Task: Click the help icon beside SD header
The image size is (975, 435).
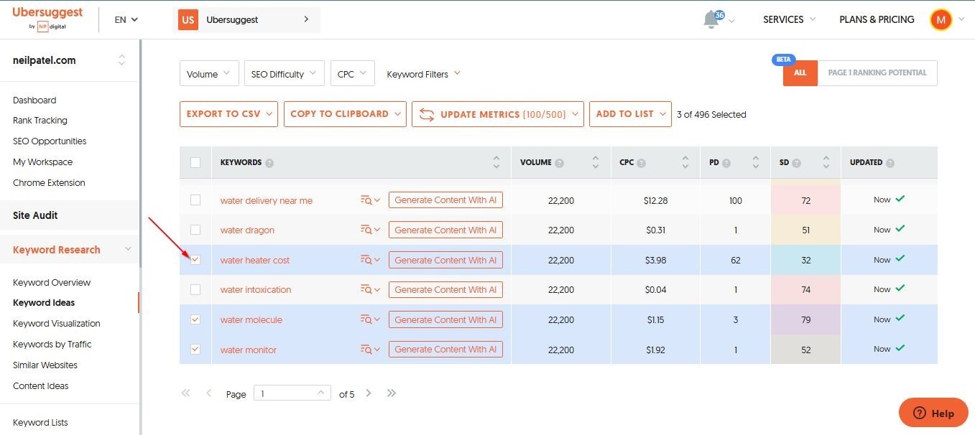Action: tap(797, 163)
